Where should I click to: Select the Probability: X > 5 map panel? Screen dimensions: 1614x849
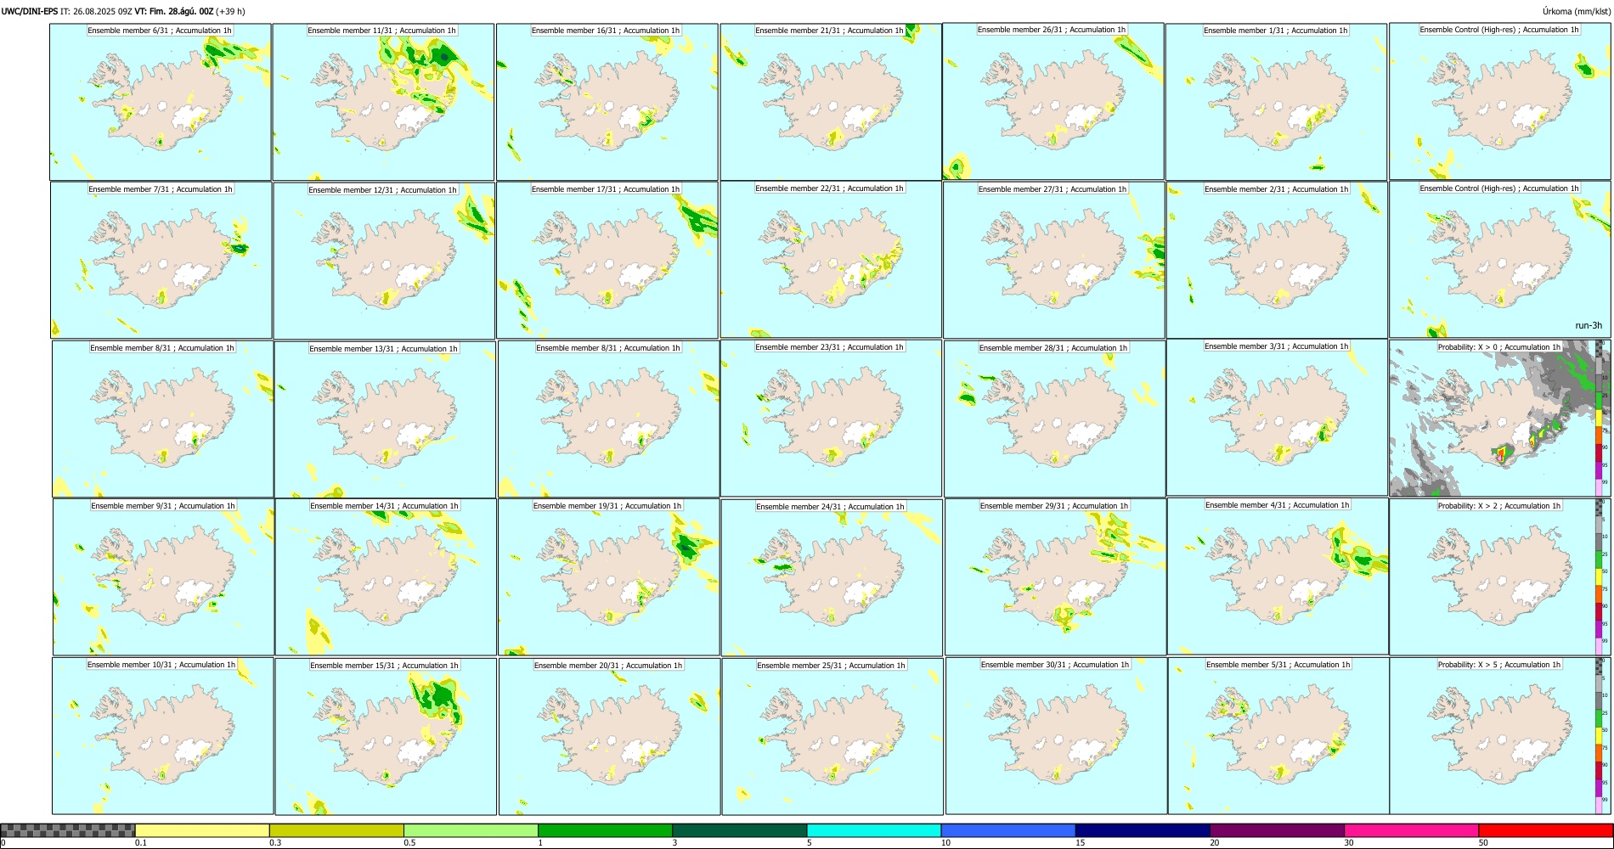coord(1500,735)
